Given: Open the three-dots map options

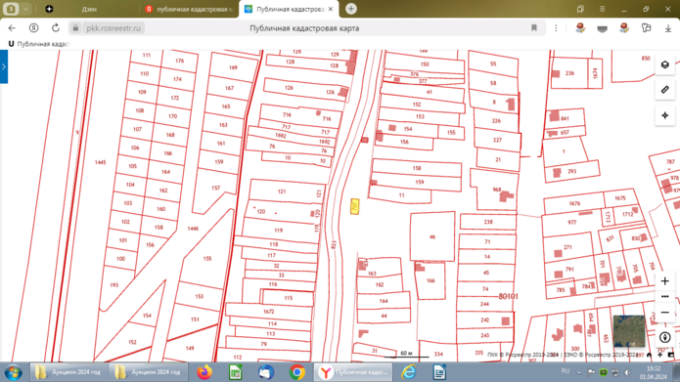Looking at the screenshot, I should tap(664, 297).
